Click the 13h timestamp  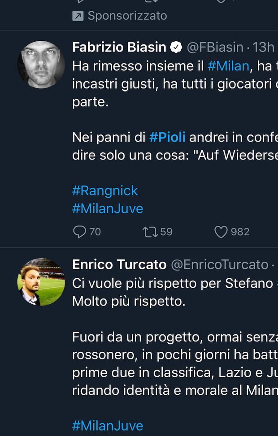click(264, 47)
